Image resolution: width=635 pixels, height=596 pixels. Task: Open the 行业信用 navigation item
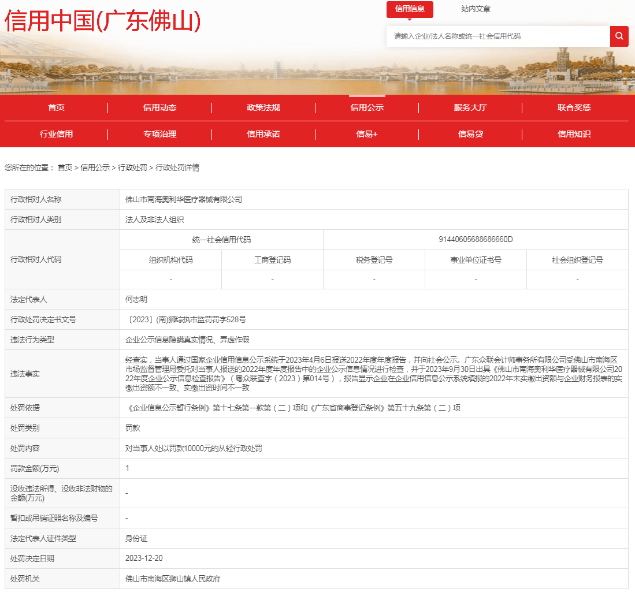click(56, 134)
